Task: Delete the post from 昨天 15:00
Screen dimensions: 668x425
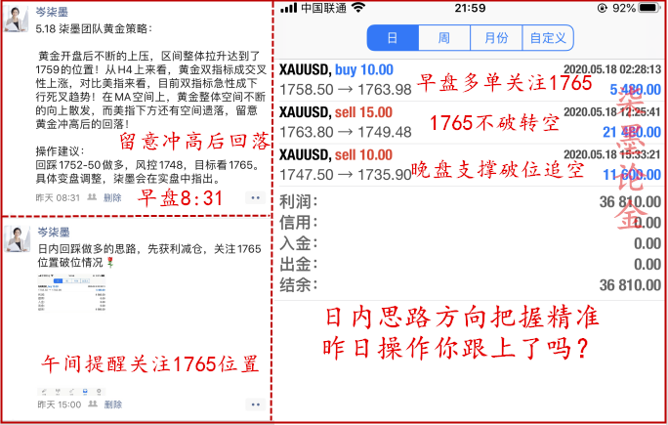Action: pyautogui.click(x=113, y=404)
